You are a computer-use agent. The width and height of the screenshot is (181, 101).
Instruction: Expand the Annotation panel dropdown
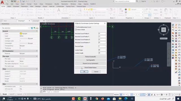click(66, 18)
